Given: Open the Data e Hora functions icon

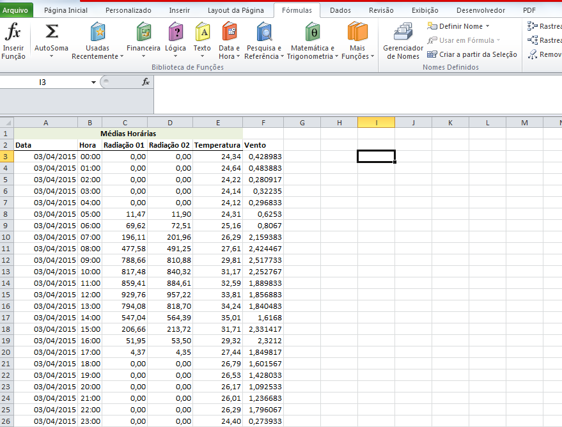Looking at the screenshot, I should pos(229,32).
